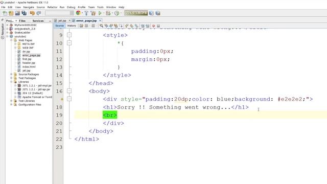This screenshot has height=184, width=327.
Task: Click the highlighted <br> tag on line 19
Action: coord(110,115)
